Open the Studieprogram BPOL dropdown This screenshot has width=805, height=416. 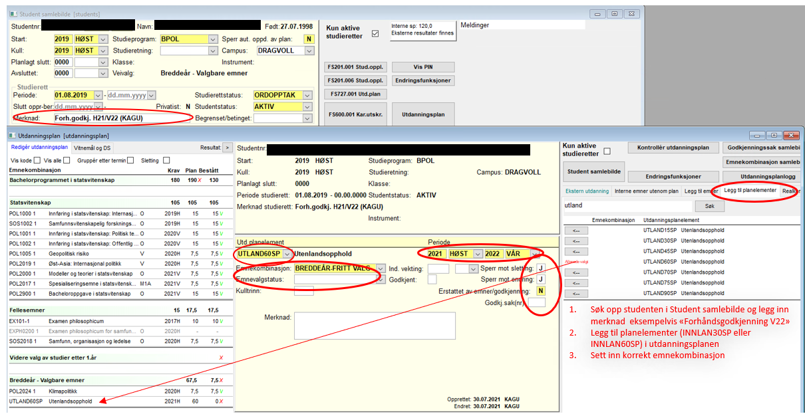tap(213, 39)
